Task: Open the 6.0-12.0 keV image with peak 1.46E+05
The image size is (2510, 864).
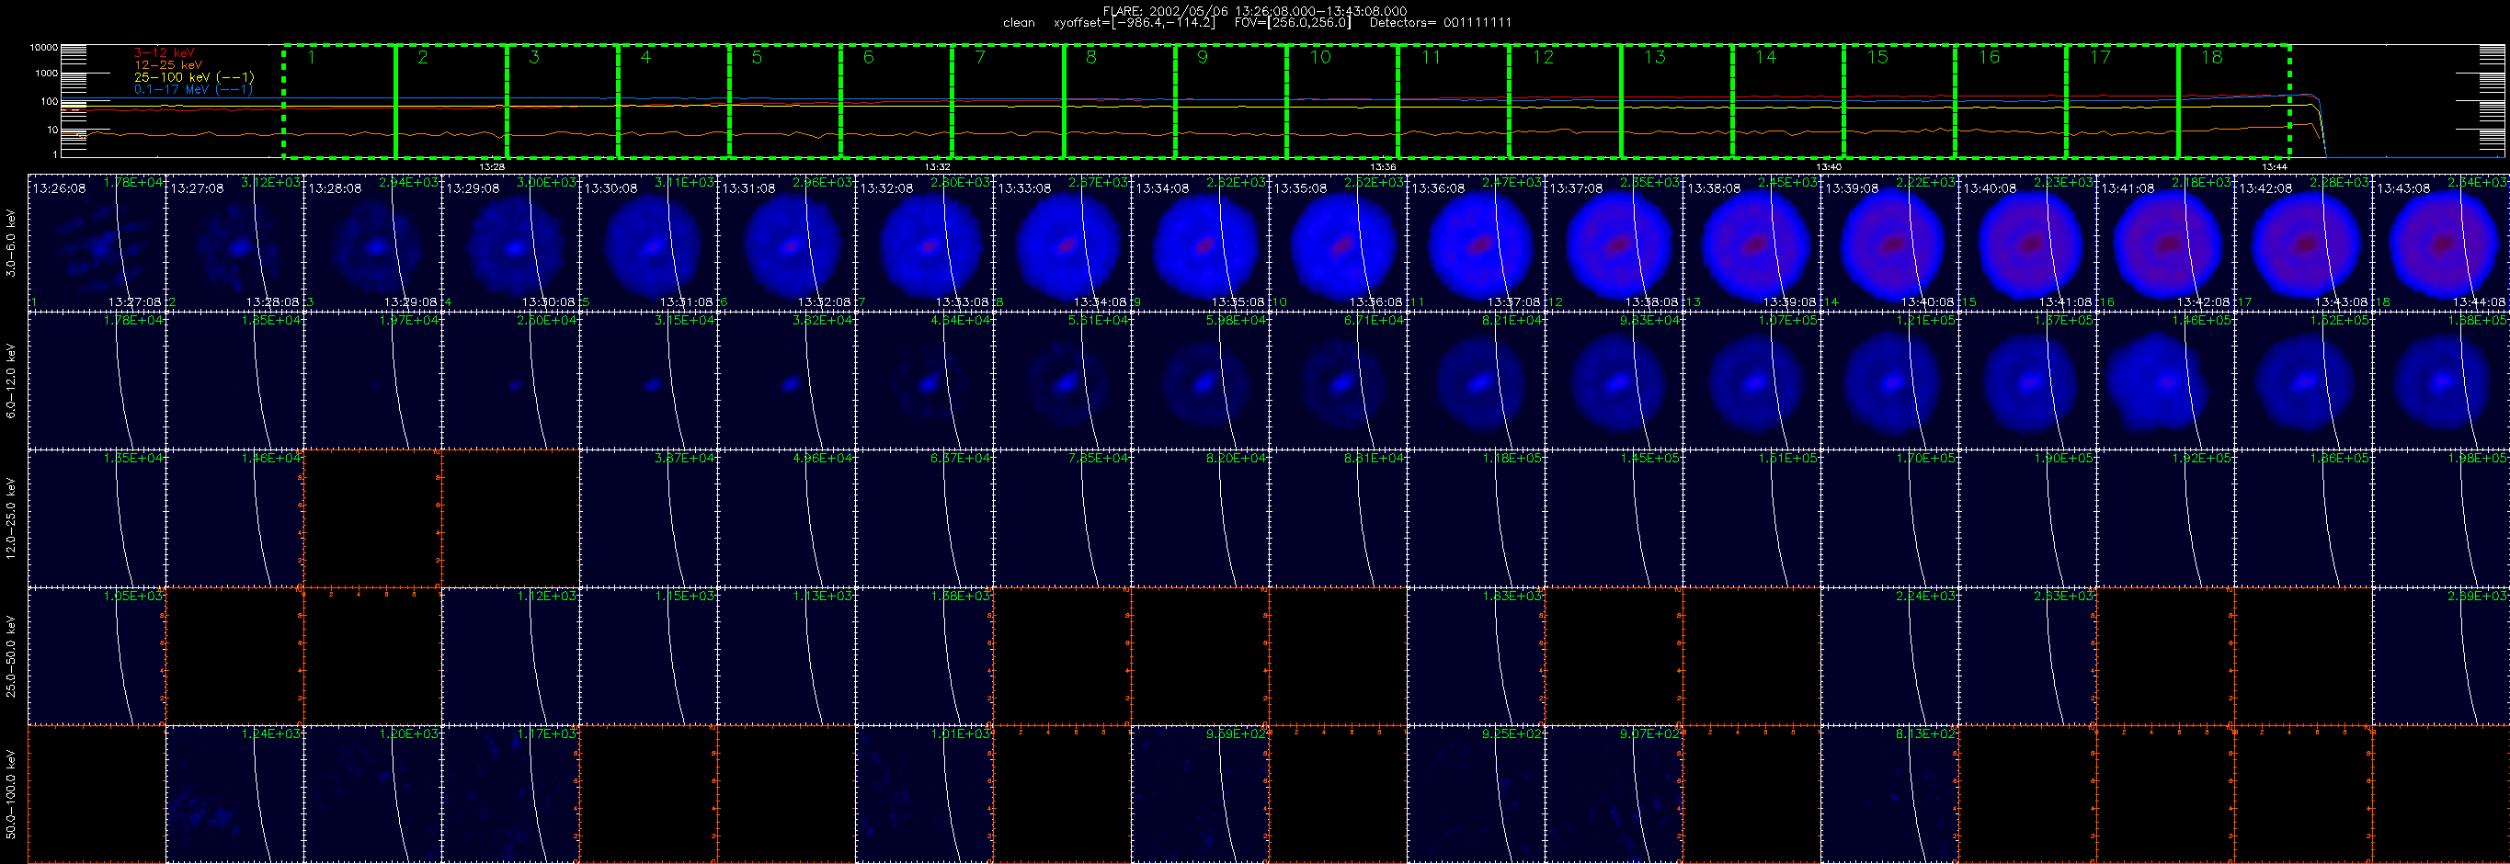Action: click(x=2166, y=381)
